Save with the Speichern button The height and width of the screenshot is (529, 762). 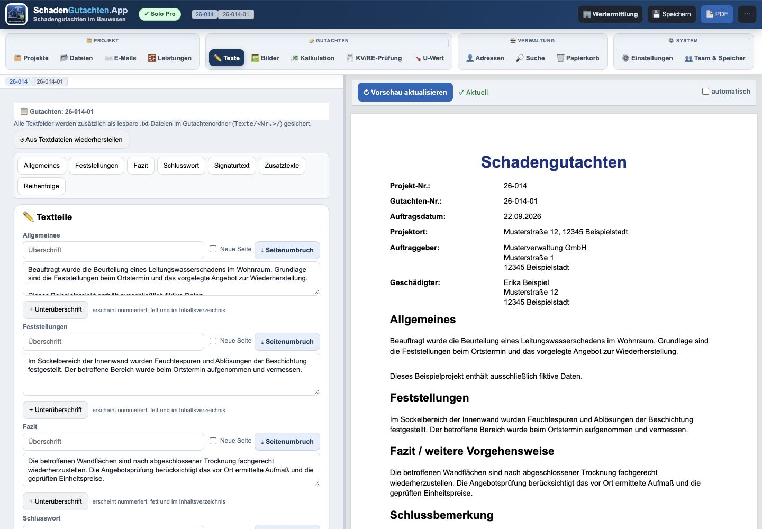(x=672, y=14)
